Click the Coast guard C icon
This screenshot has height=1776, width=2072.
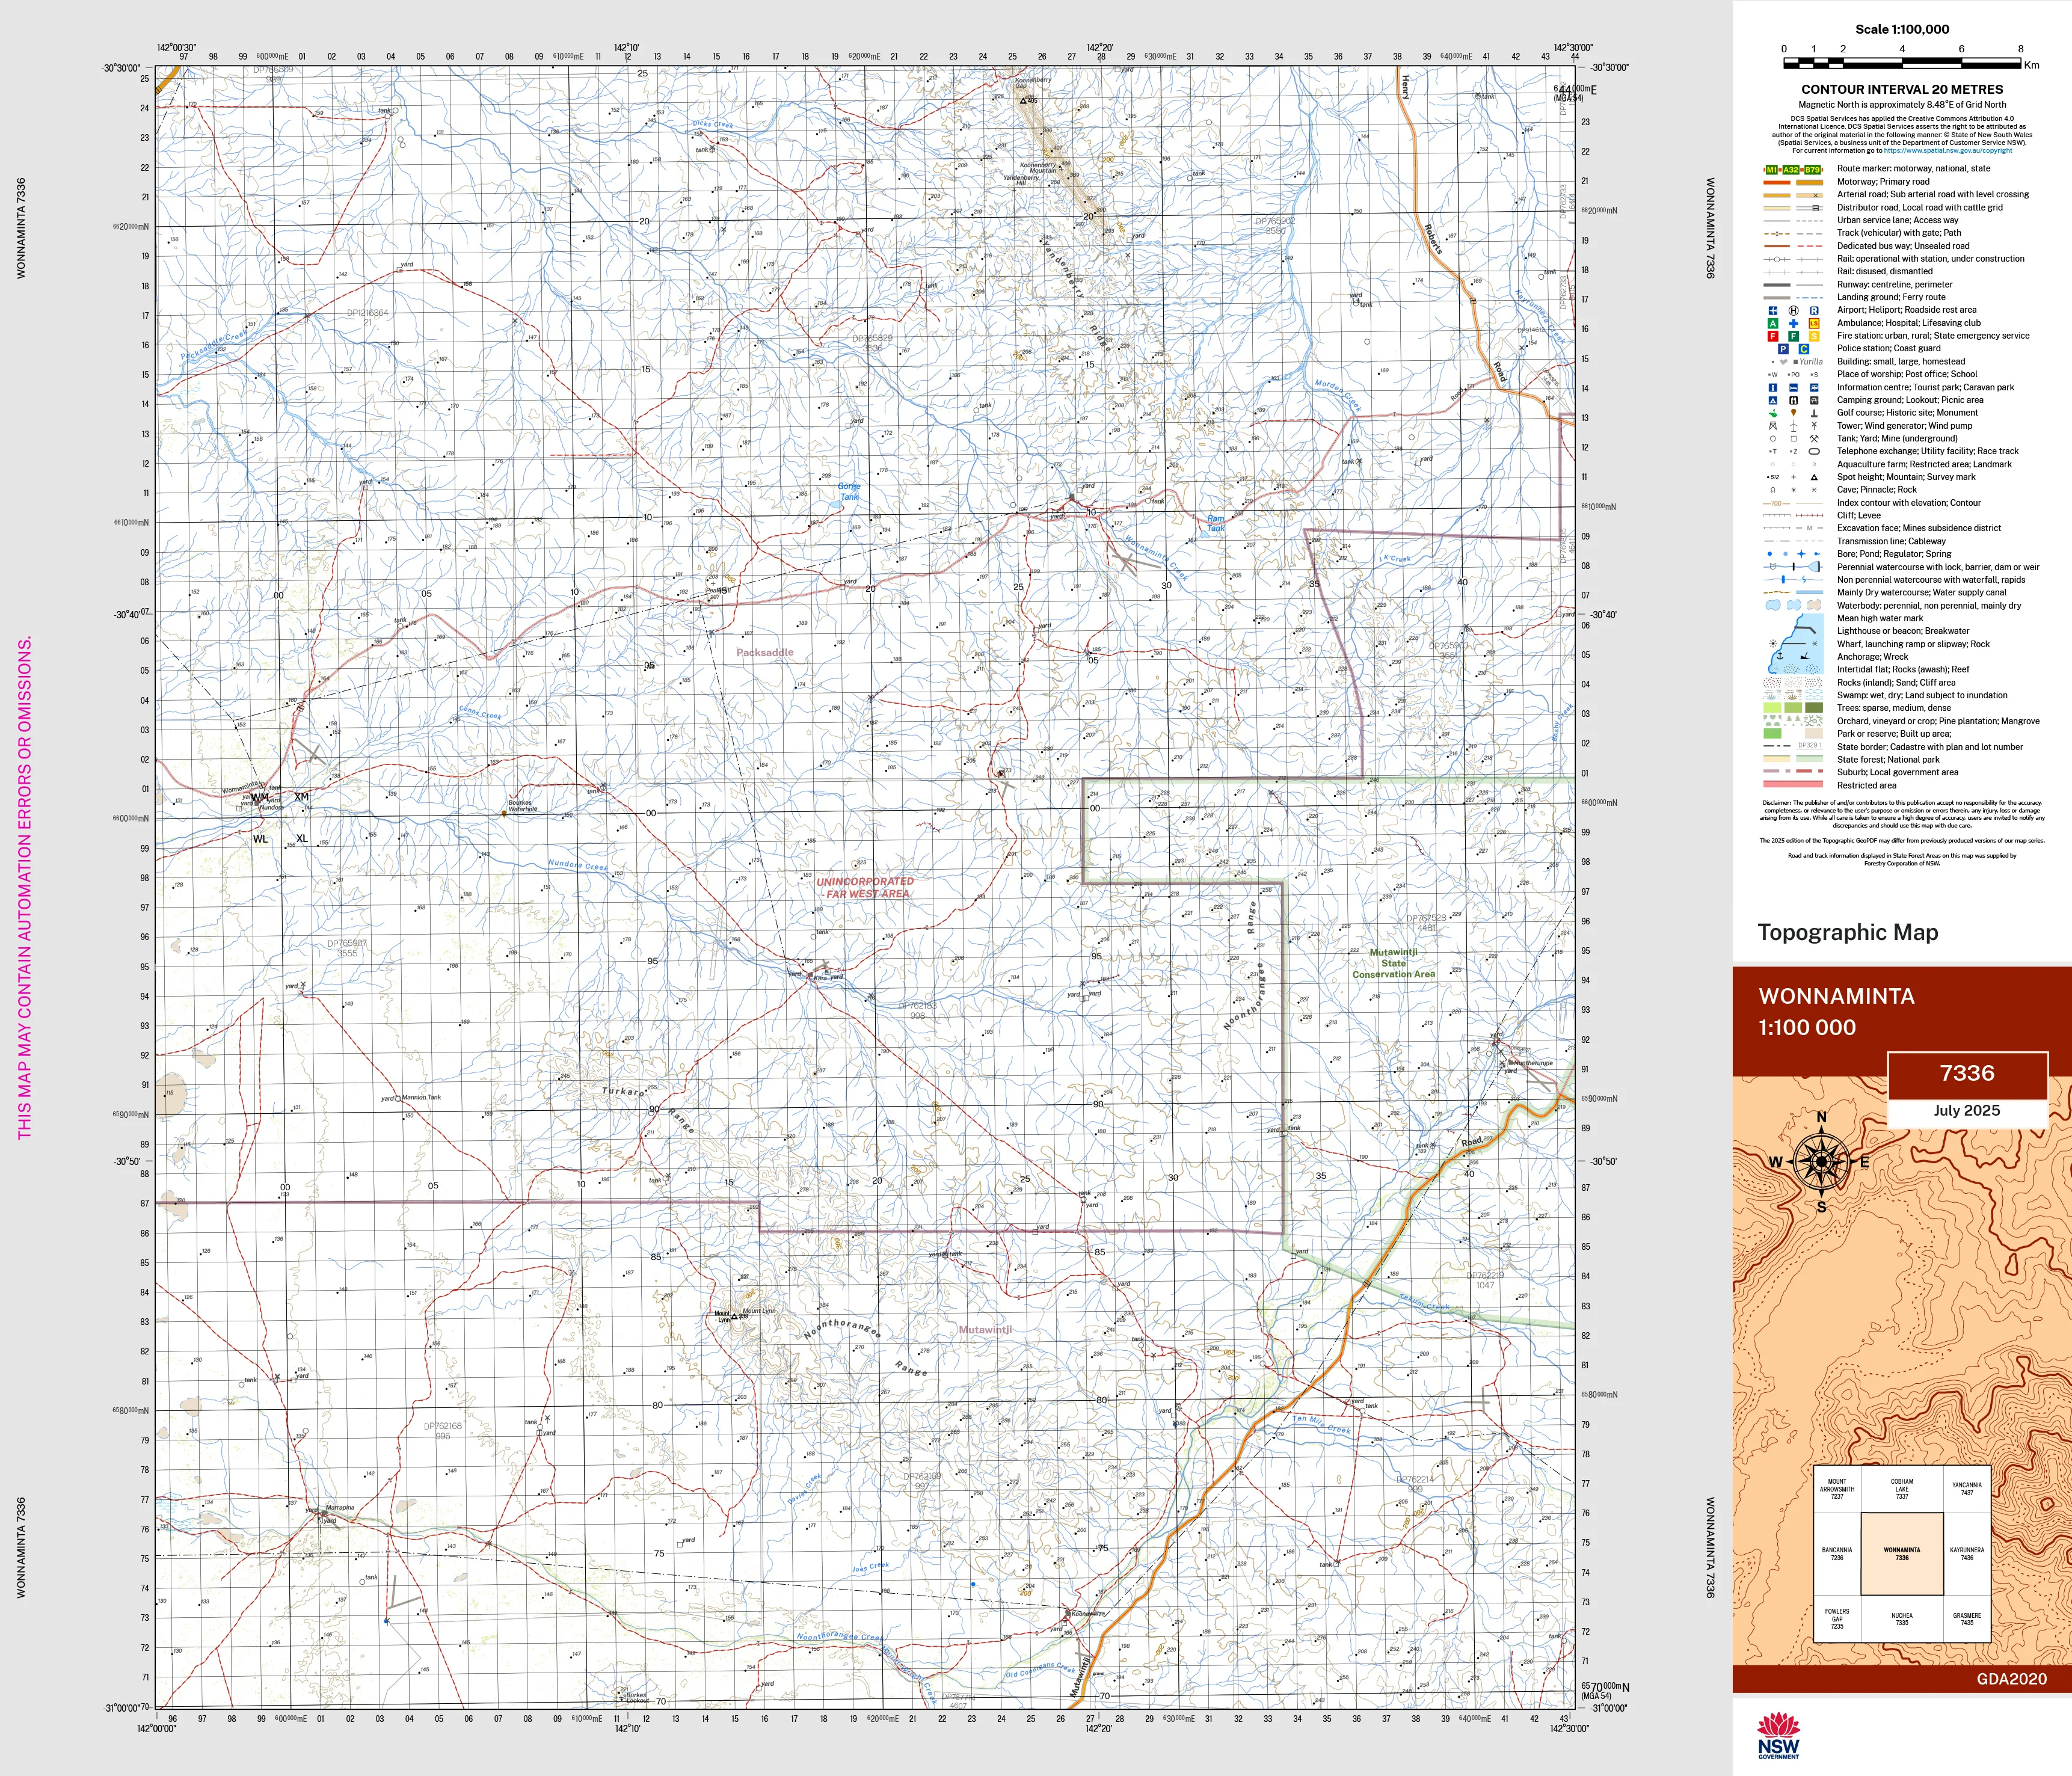[x=1804, y=349]
